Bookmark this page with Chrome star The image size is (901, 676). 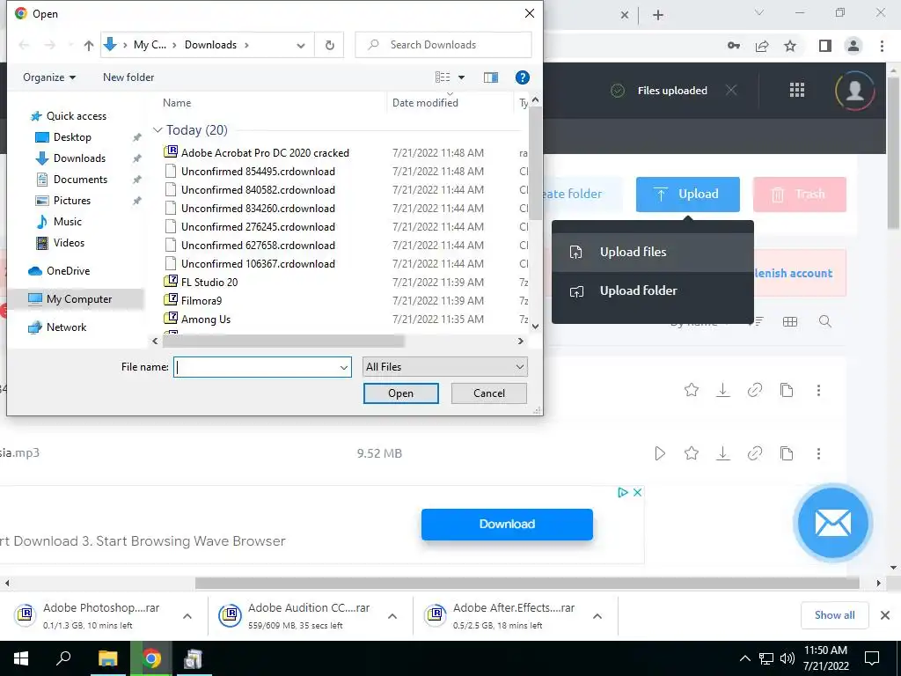pyautogui.click(x=790, y=46)
